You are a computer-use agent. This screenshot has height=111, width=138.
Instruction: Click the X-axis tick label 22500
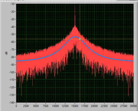tap(104, 106)
